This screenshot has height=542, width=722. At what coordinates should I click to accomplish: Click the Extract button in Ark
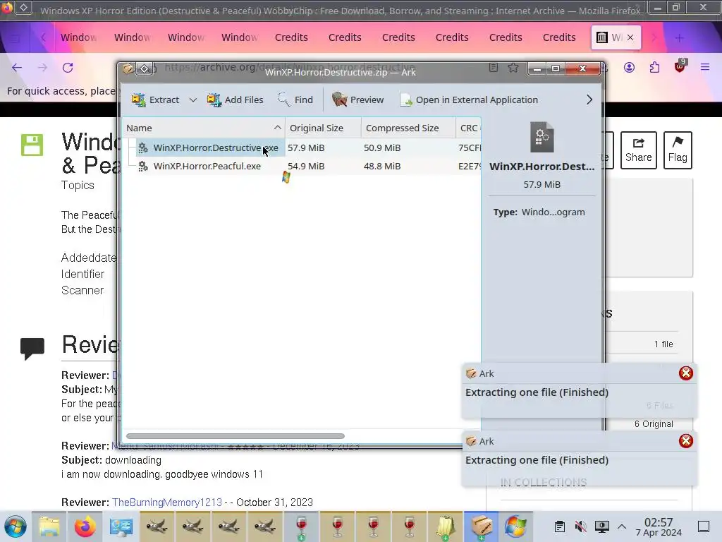point(155,100)
